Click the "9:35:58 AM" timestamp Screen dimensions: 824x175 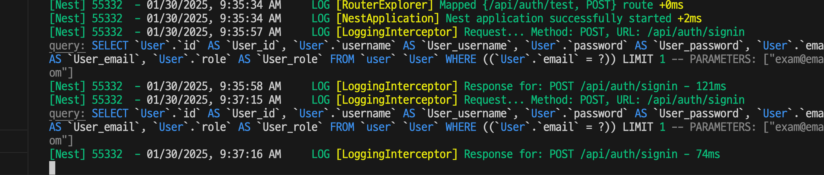pyautogui.click(x=250, y=86)
